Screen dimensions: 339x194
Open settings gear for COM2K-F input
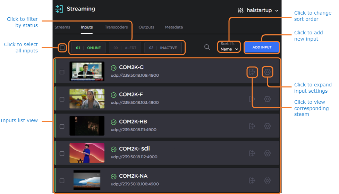point(267,99)
